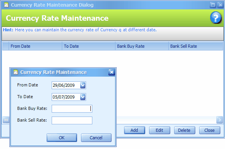225x149 pixels.
Task: Click the right arrow of horizontal scrollbar
Action: click(220, 120)
